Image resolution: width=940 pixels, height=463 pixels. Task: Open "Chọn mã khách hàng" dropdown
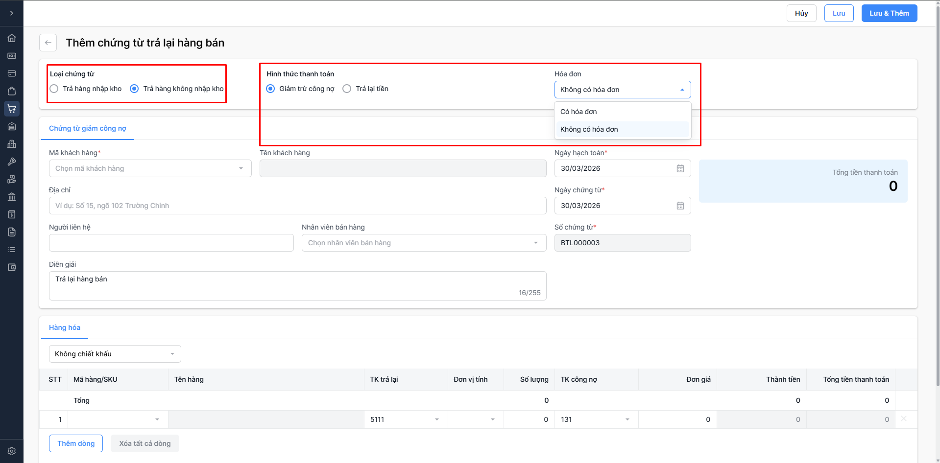pos(150,168)
